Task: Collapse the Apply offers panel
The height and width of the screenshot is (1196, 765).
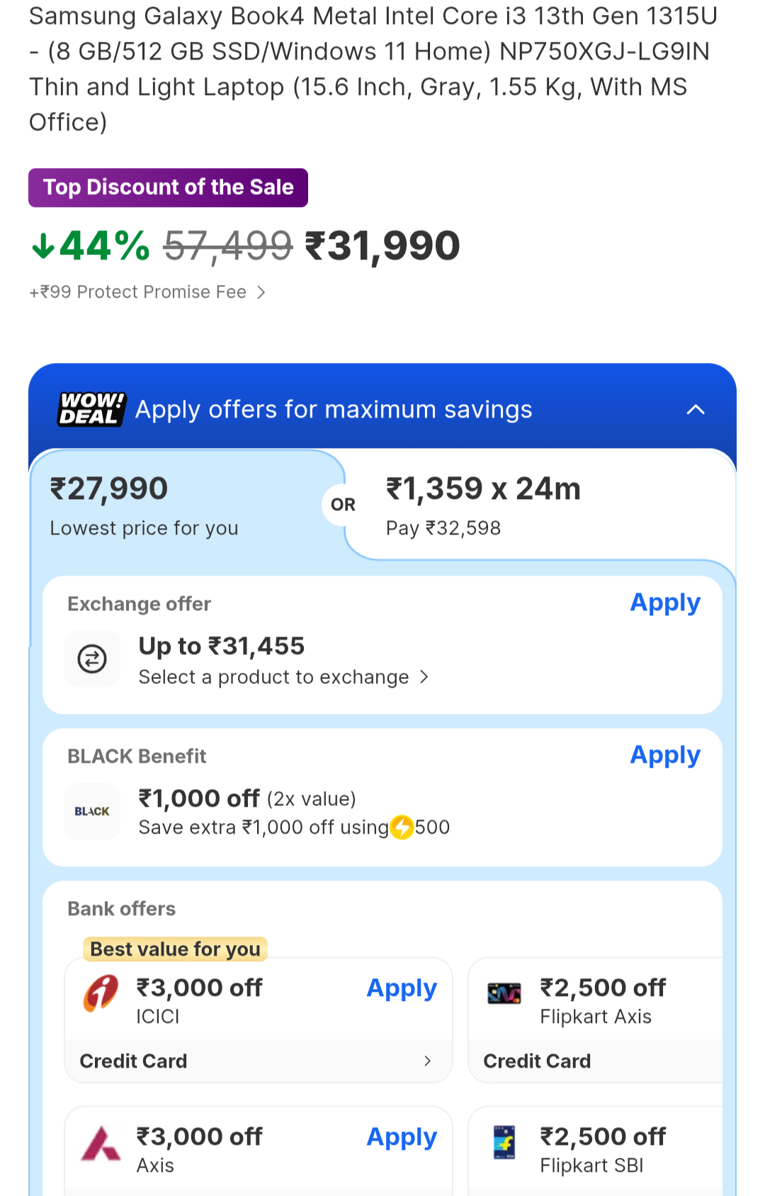Action: 696,409
